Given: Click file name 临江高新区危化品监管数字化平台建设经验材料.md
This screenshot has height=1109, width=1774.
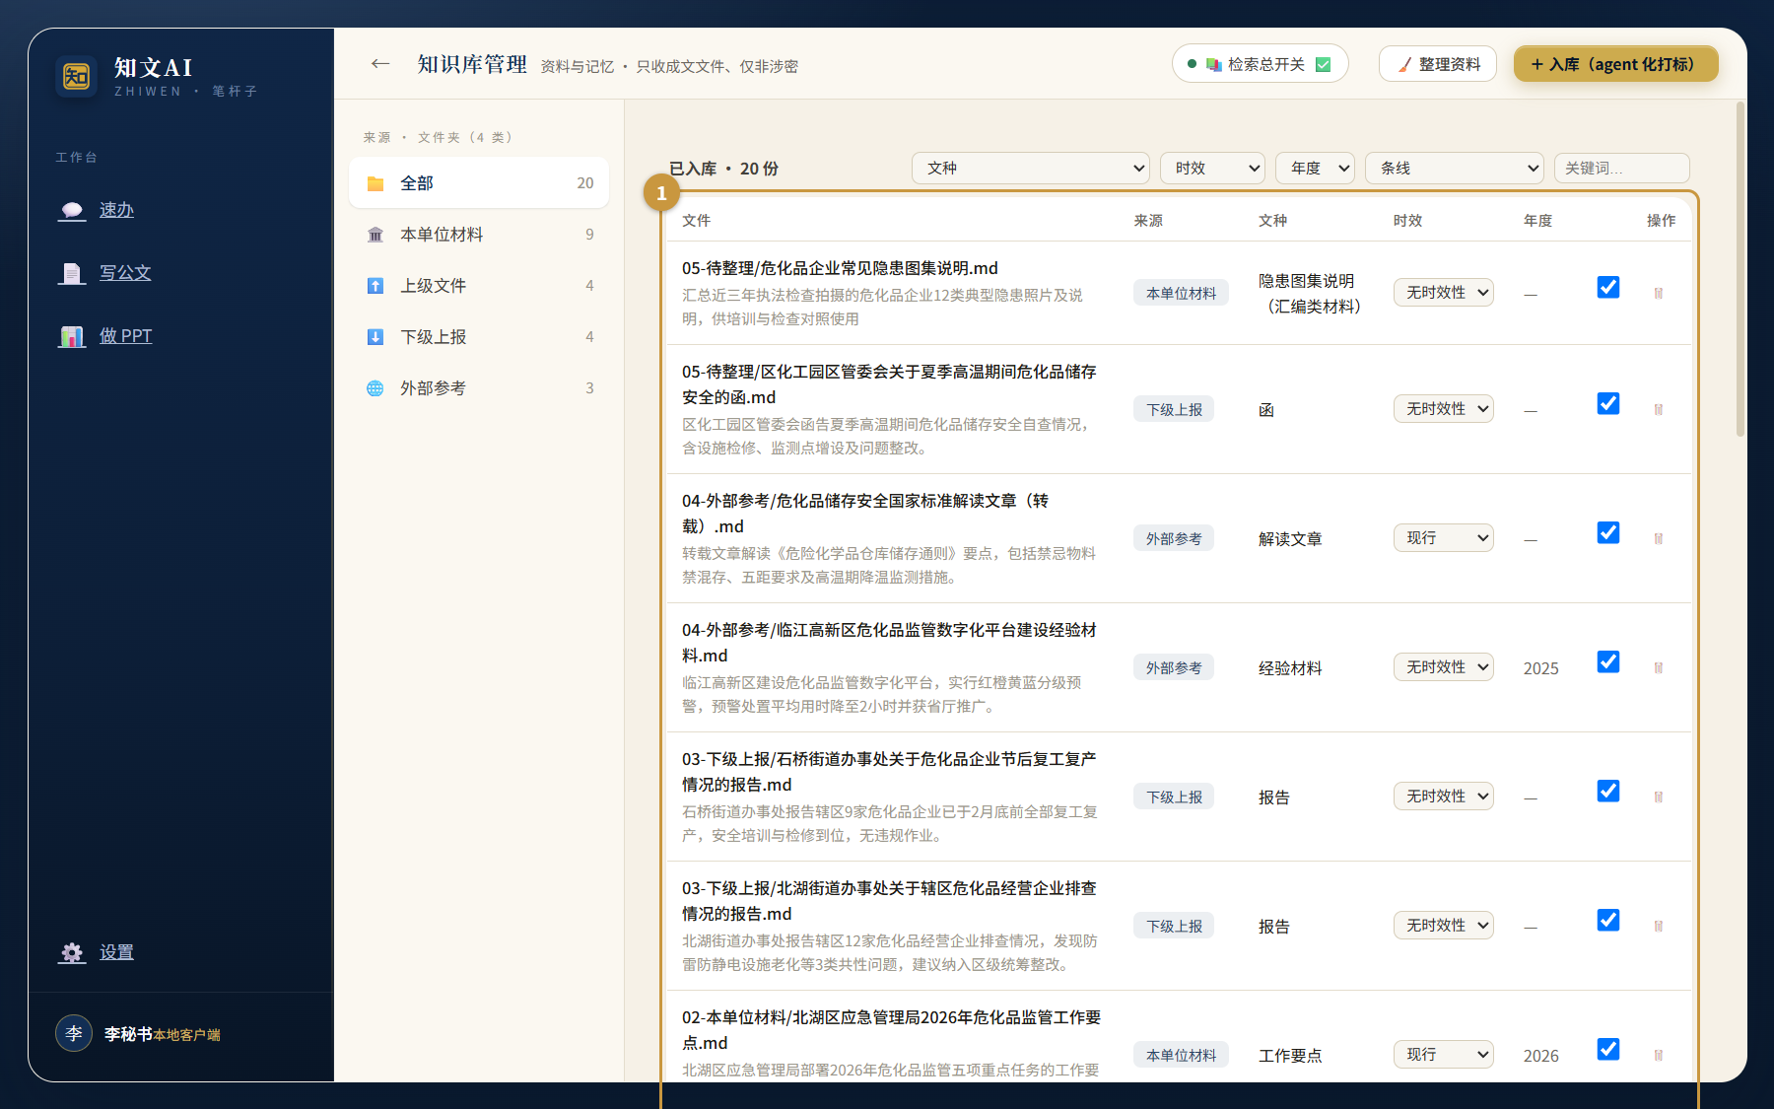Looking at the screenshot, I should pyautogui.click(x=889, y=643).
